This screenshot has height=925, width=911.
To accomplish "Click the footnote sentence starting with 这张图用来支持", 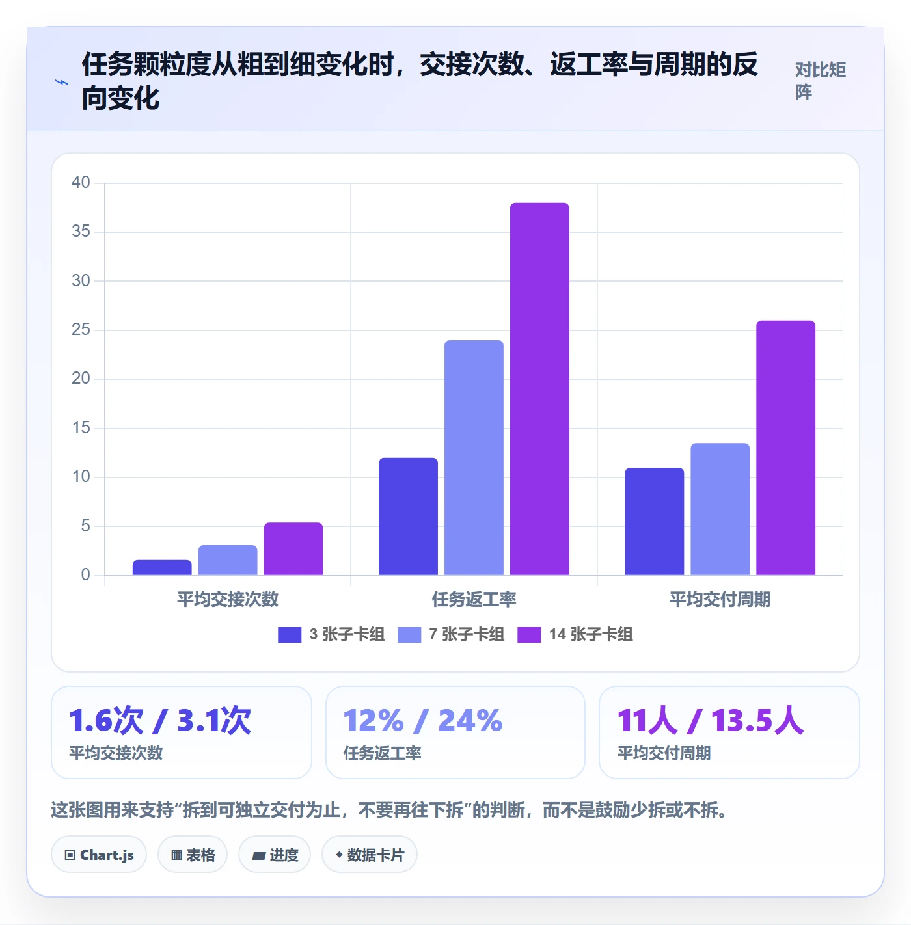I will click(389, 810).
